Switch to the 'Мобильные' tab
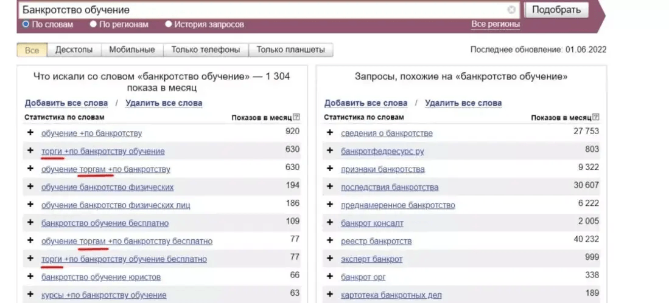The width and height of the screenshot is (669, 303). (x=132, y=50)
